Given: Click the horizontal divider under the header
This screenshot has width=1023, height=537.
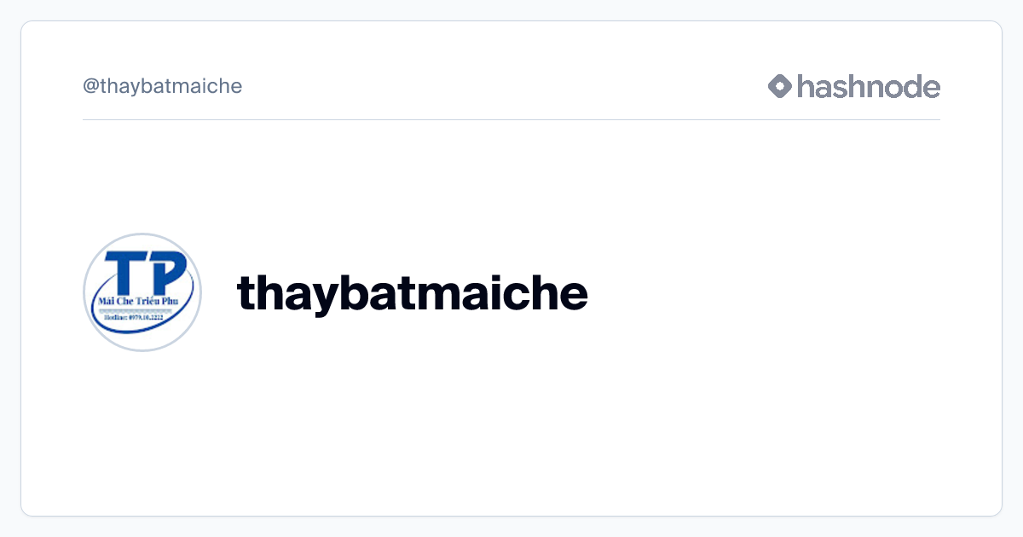Looking at the screenshot, I should point(511,120).
